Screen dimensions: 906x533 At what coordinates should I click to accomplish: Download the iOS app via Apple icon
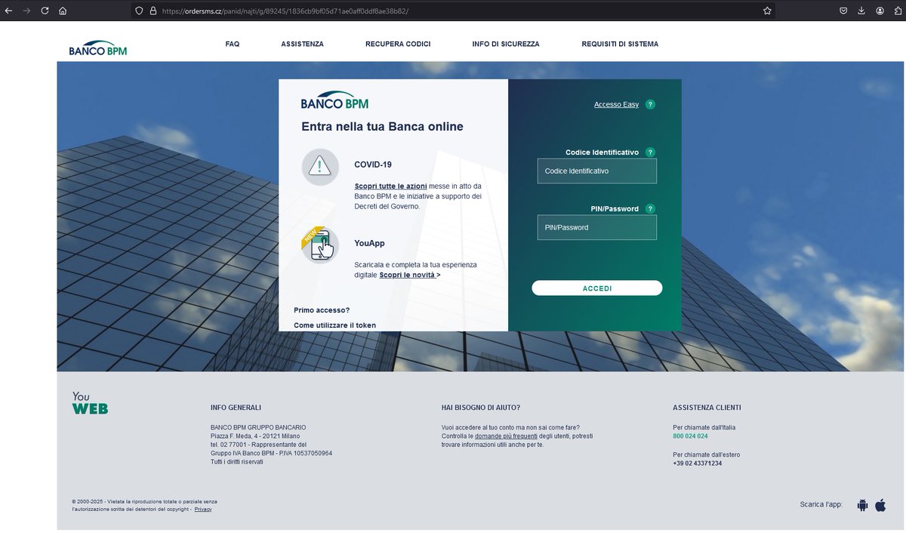(880, 505)
